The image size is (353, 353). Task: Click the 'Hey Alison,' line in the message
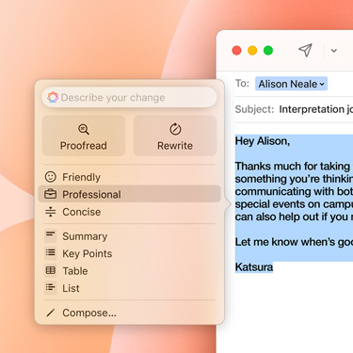[x=263, y=141]
